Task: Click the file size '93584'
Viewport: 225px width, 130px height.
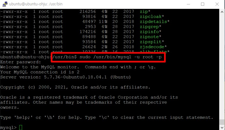Action: (89, 42)
